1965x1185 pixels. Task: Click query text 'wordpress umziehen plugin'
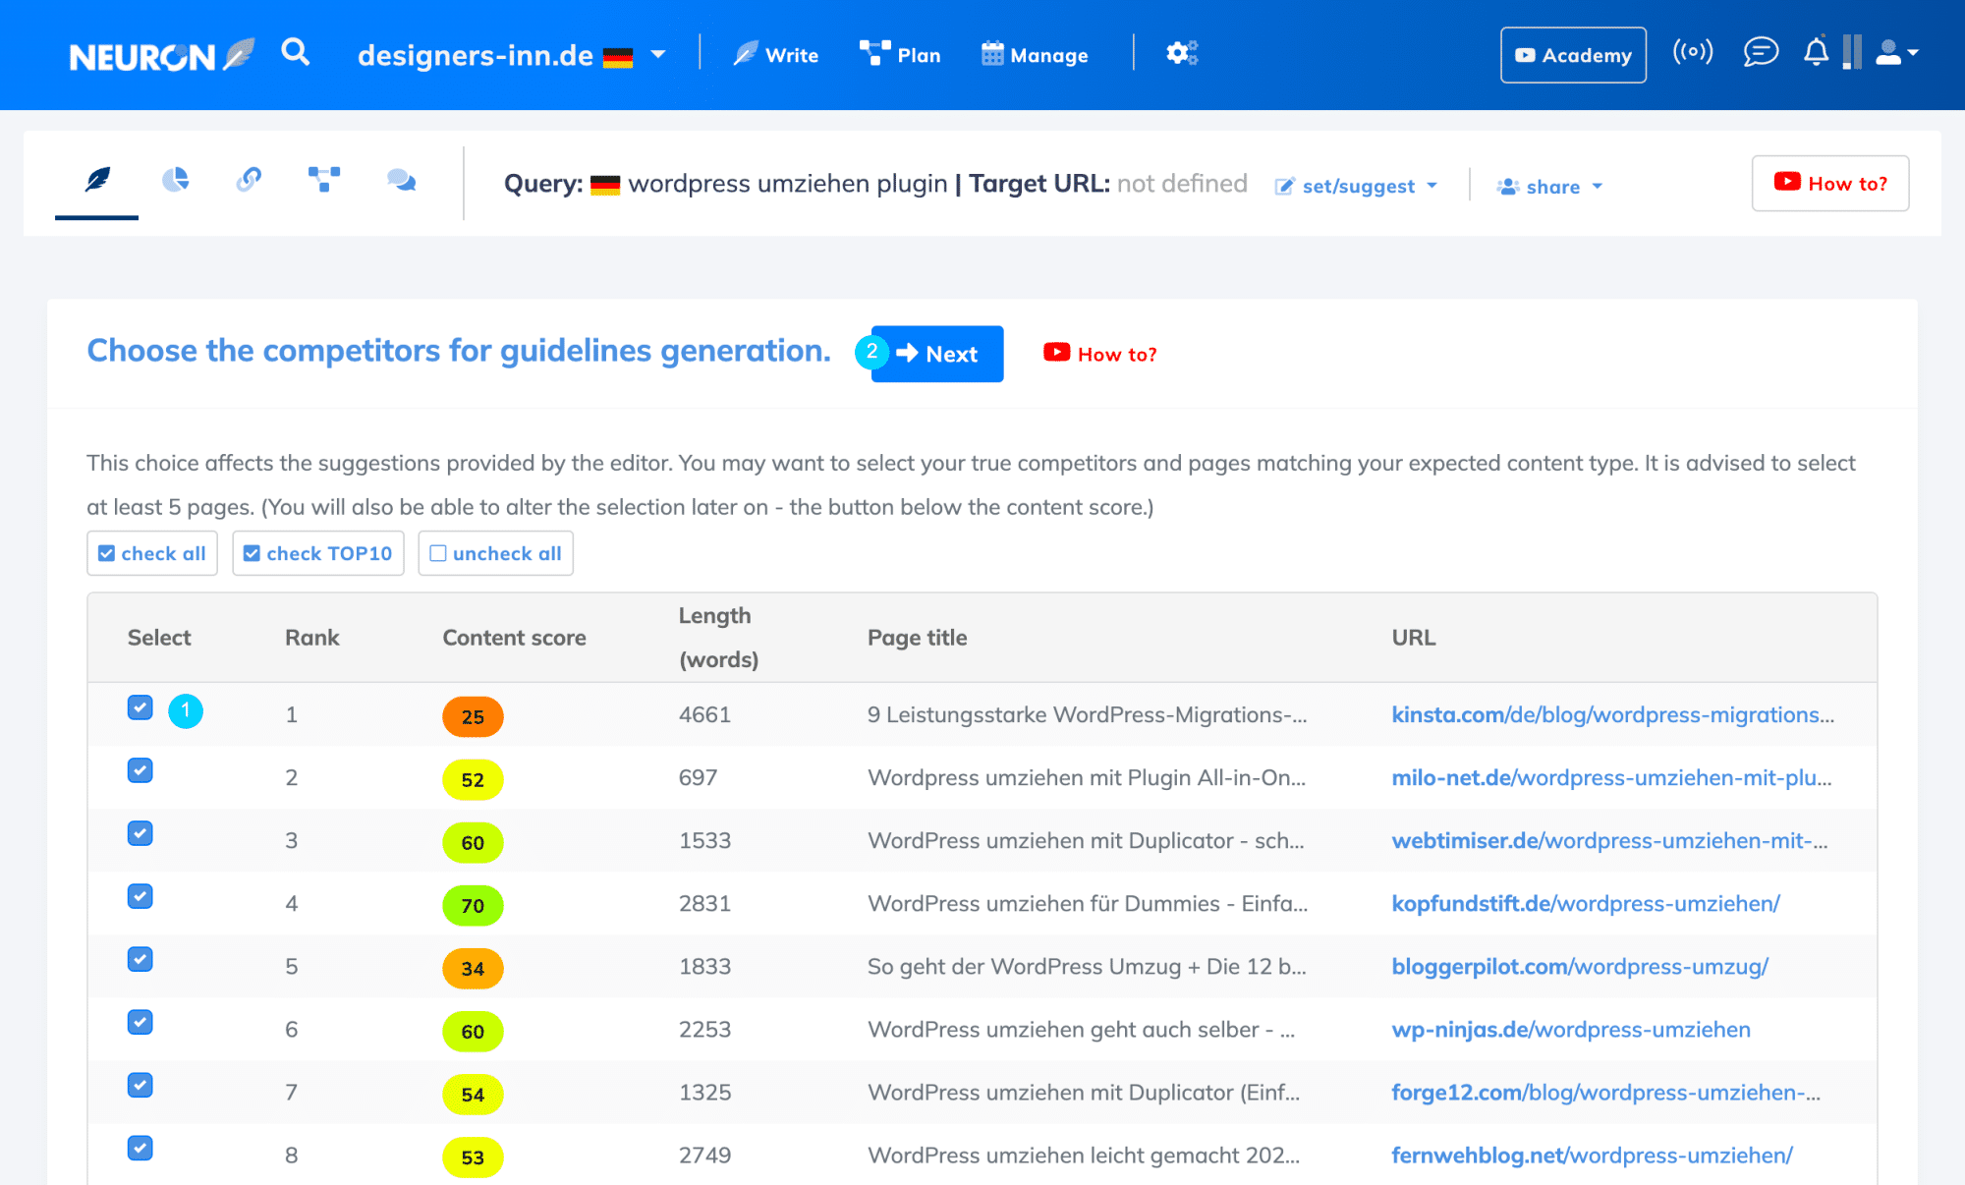[x=788, y=184]
